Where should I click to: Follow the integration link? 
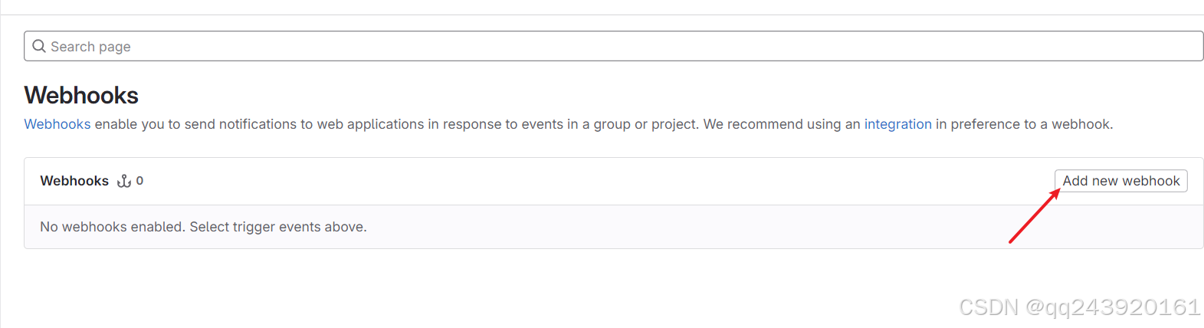tap(897, 124)
